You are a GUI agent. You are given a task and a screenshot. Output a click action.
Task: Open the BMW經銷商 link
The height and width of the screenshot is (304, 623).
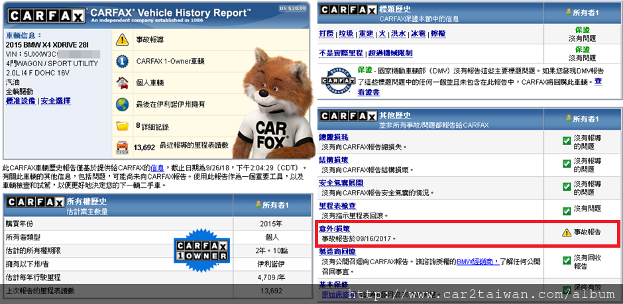tap(478, 262)
